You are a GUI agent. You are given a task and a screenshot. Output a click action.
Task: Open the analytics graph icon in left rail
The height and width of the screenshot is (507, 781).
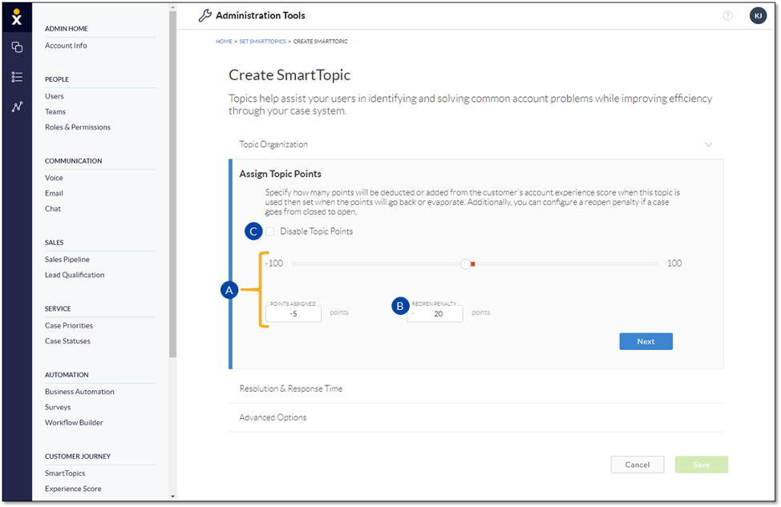(x=17, y=107)
